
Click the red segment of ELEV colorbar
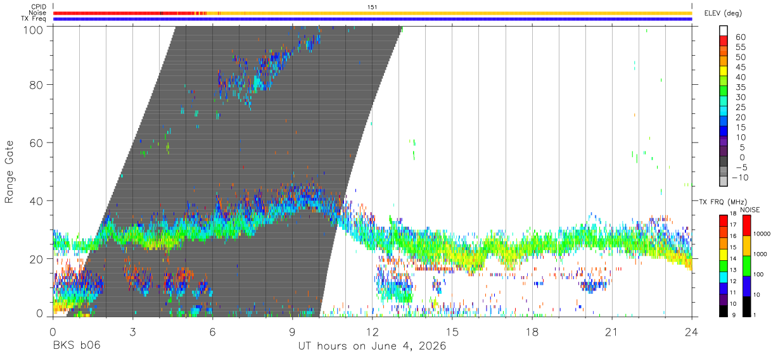[x=724, y=41]
